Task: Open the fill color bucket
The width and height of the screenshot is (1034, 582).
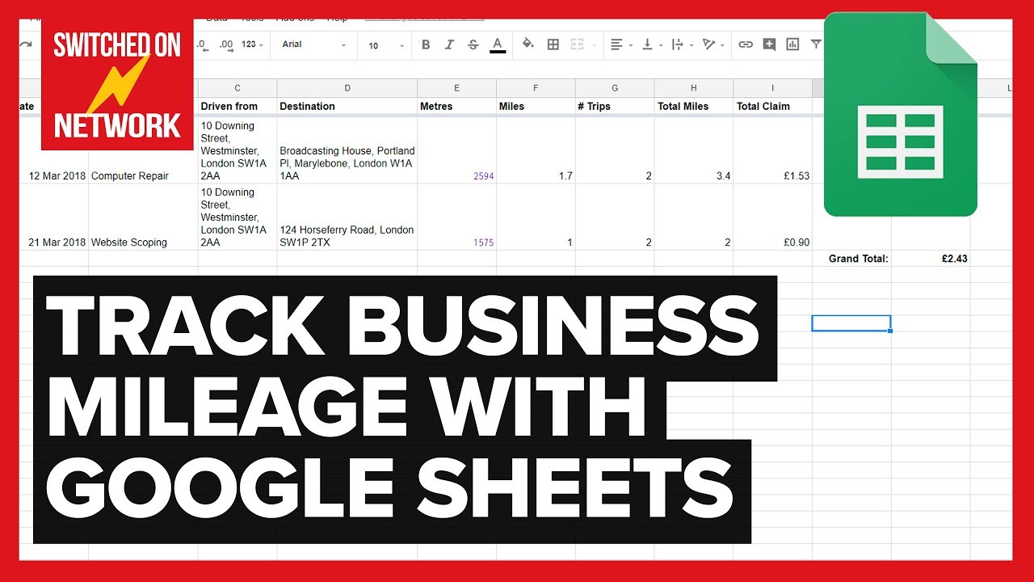Action: [528, 44]
